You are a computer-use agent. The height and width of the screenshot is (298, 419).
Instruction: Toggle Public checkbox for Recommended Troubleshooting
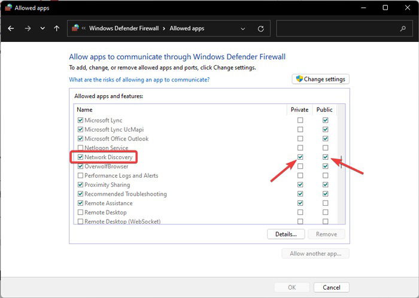point(325,194)
